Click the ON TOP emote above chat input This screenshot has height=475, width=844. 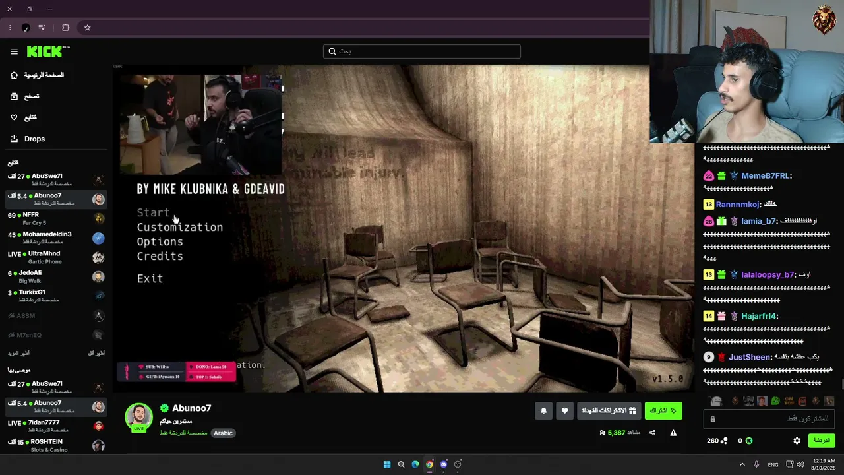pyautogui.click(x=789, y=401)
